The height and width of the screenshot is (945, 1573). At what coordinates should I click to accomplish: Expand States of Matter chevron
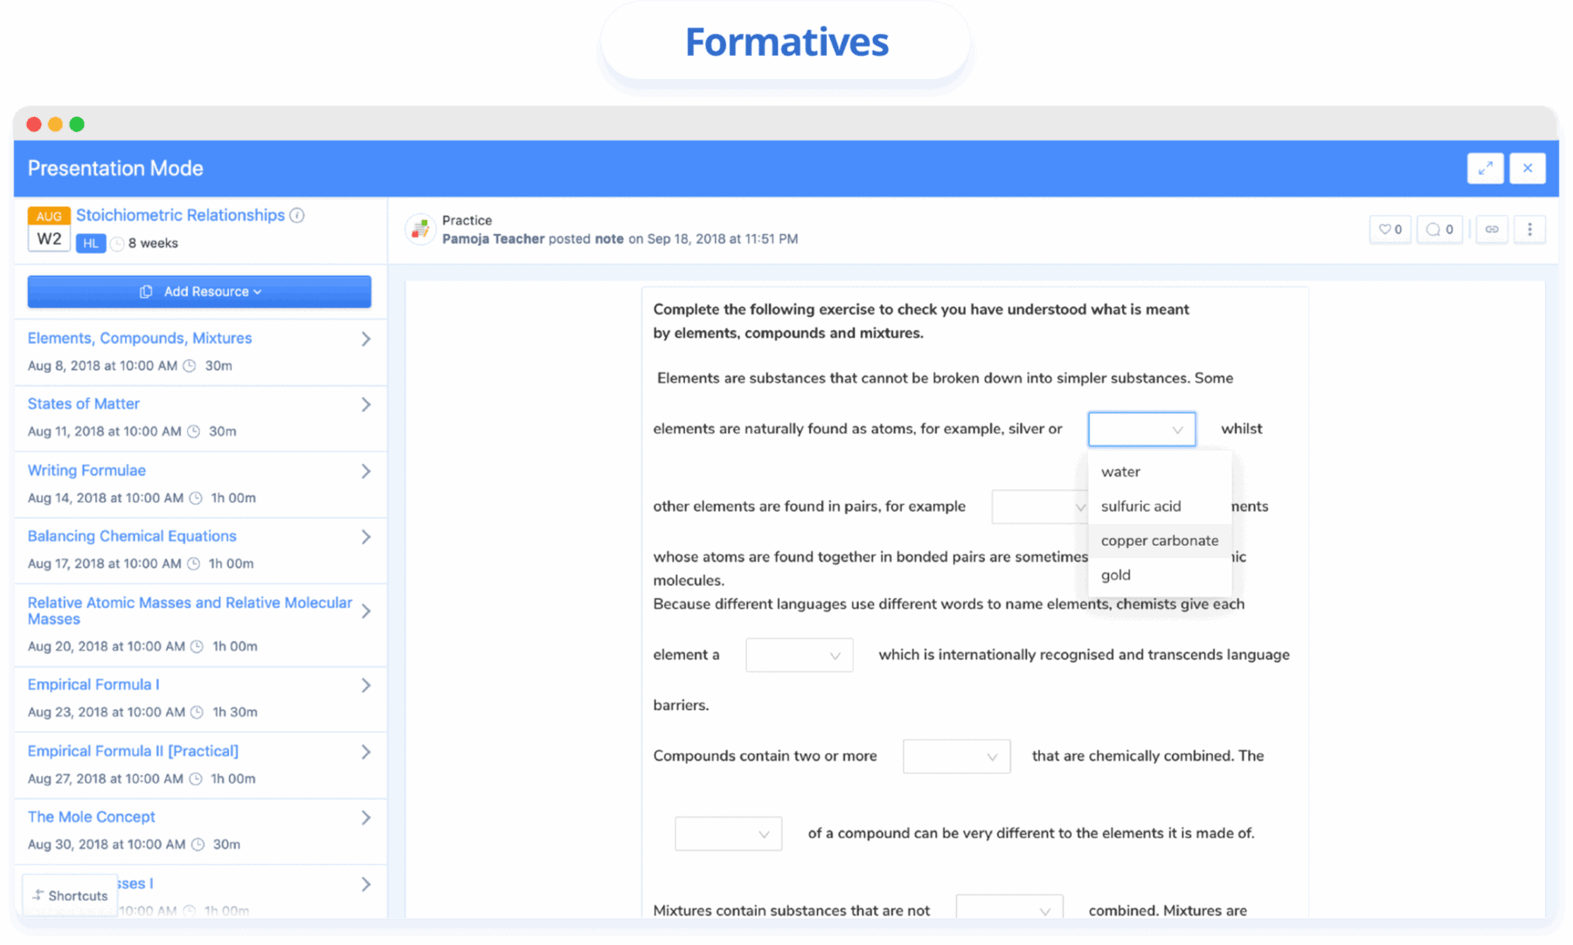[366, 404]
